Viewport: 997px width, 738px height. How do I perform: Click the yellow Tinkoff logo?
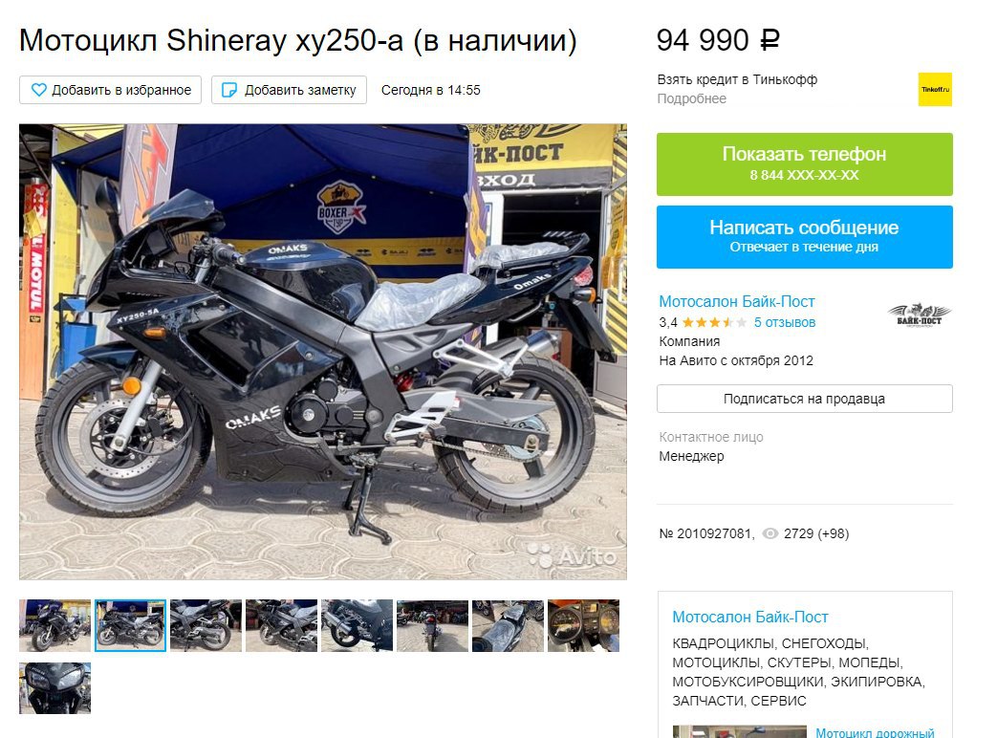coord(935,90)
